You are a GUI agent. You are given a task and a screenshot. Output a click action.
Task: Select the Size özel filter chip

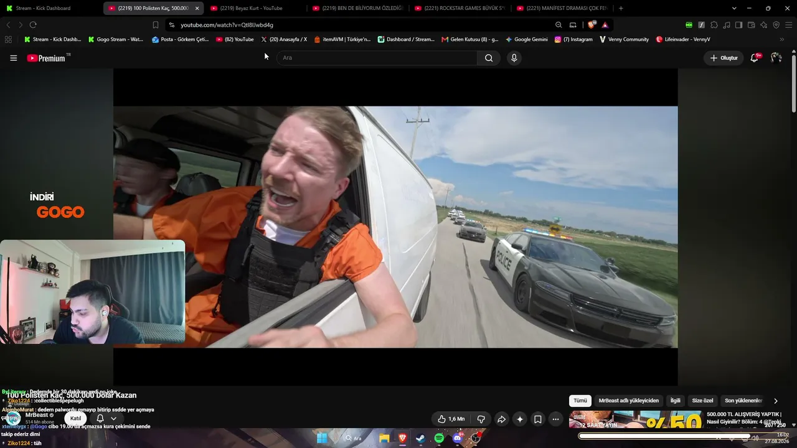click(702, 401)
